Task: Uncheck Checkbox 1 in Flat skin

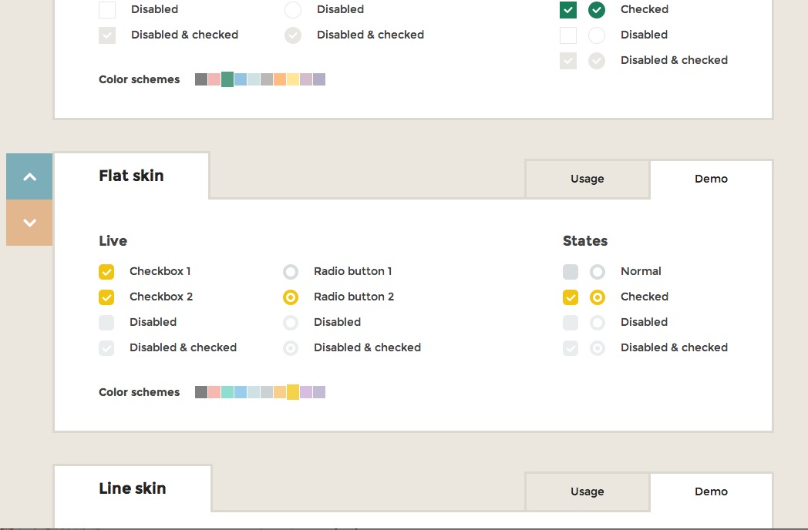Action: [x=106, y=272]
